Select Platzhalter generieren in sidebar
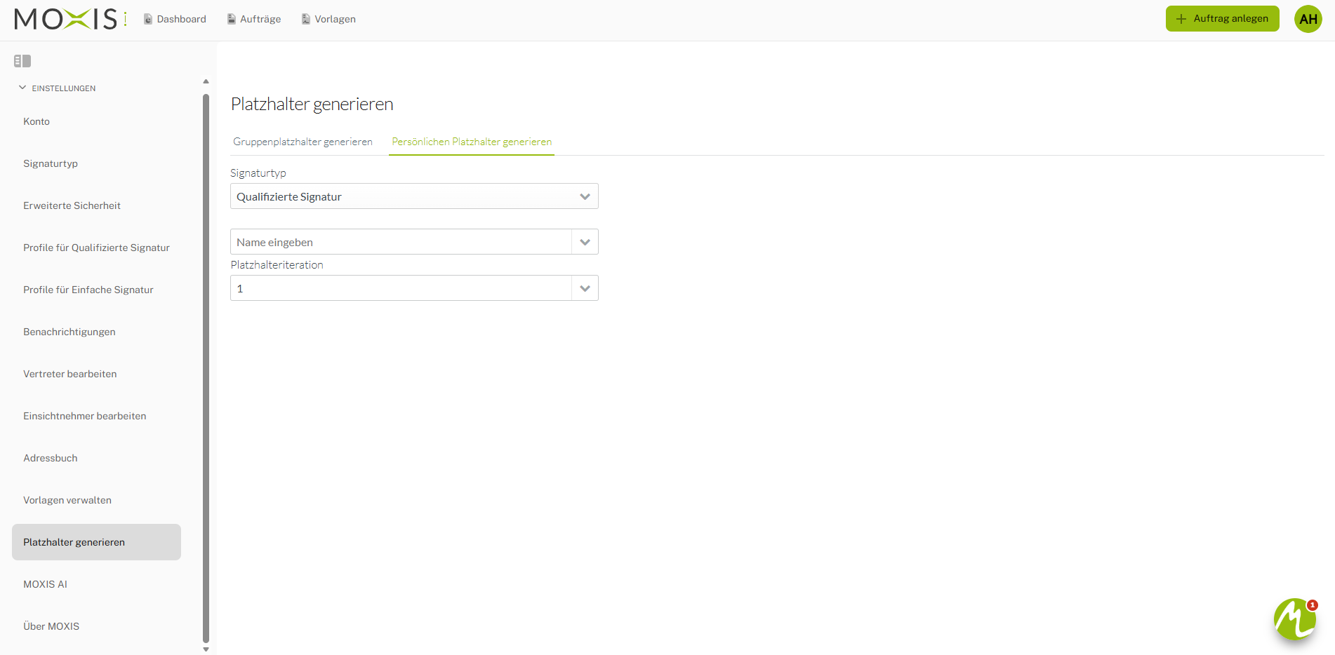 point(96,542)
